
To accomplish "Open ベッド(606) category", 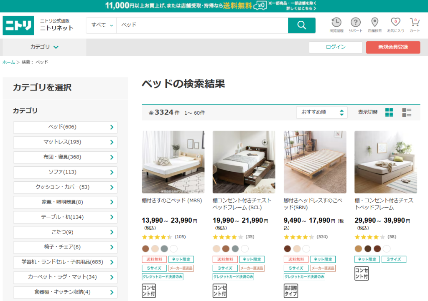I will (x=65, y=127).
